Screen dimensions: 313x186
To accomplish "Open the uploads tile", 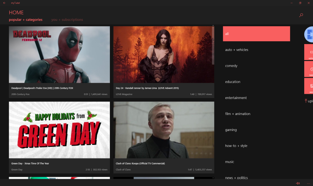I will 309,52.
